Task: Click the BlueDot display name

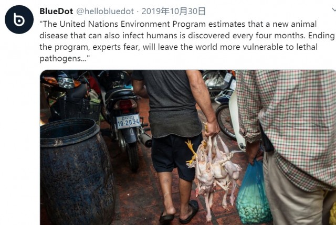Action: point(56,11)
